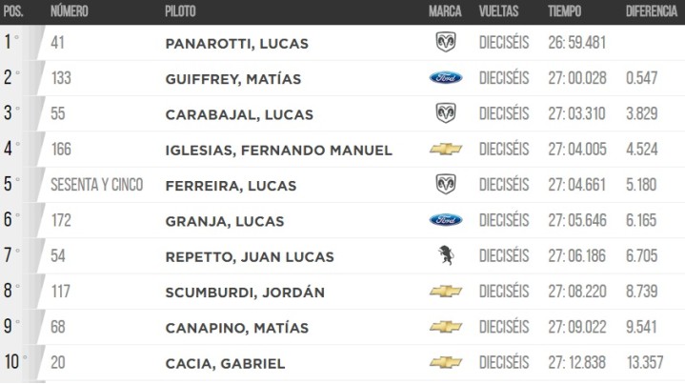Click car number 133
The height and width of the screenshot is (384, 685).
[x=61, y=78]
